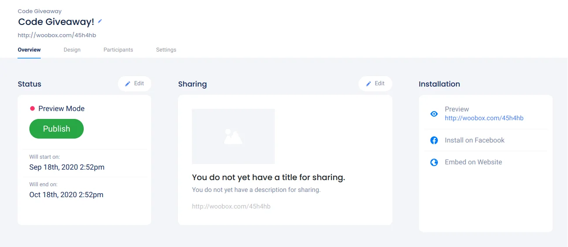The height and width of the screenshot is (247, 568).
Task: Go to the Participants tab
Action: [118, 50]
